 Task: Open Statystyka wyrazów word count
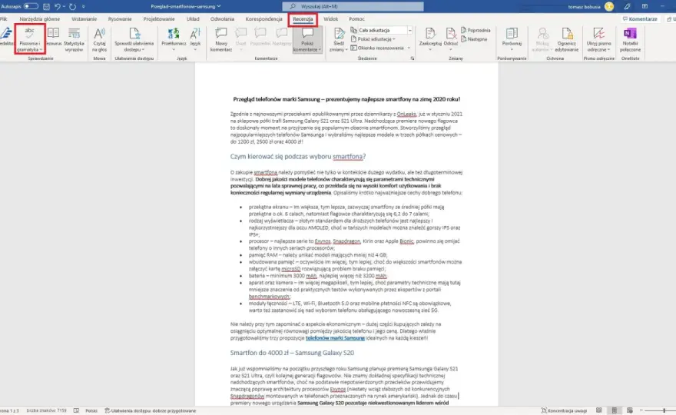[x=74, y=39]
